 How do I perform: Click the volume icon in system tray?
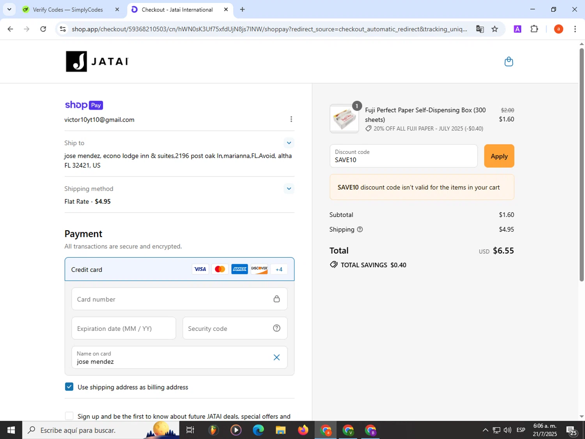(507, 430)
